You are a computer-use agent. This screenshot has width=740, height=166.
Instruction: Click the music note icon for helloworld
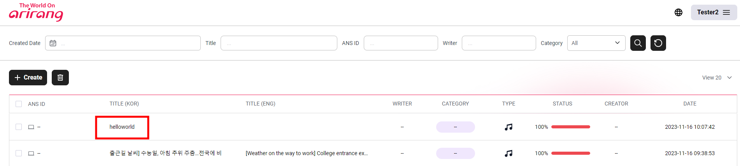[x=508, y=127]
